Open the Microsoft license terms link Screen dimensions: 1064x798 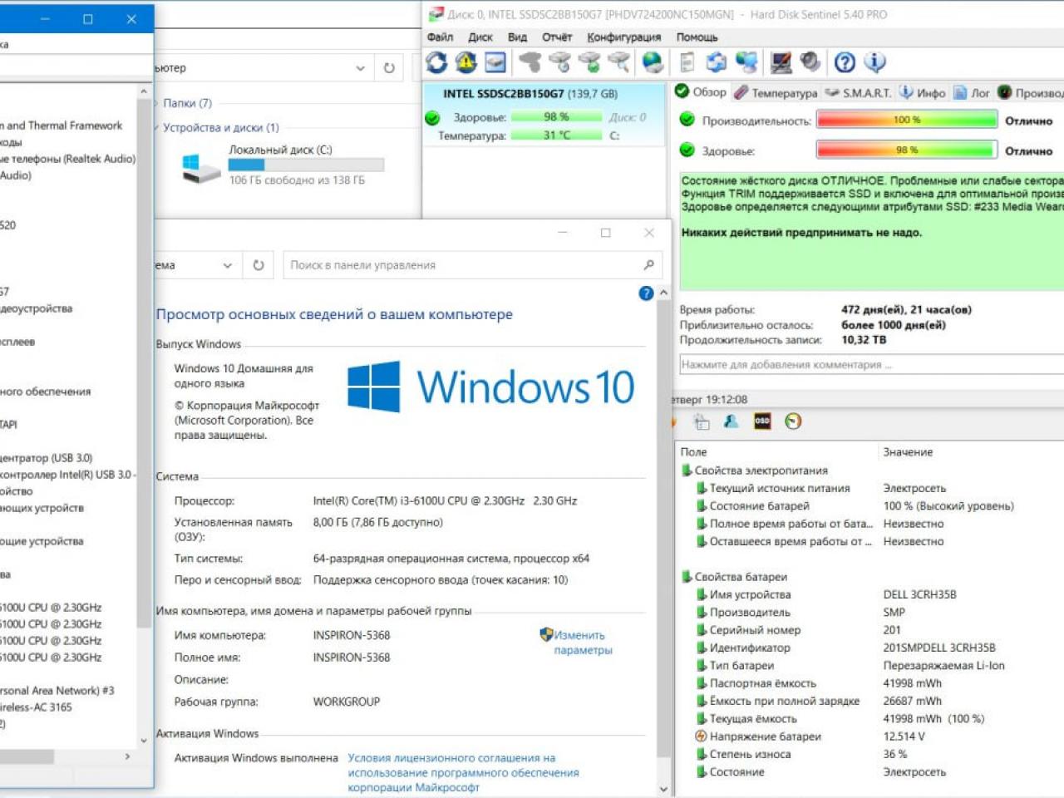coord(463,772)
